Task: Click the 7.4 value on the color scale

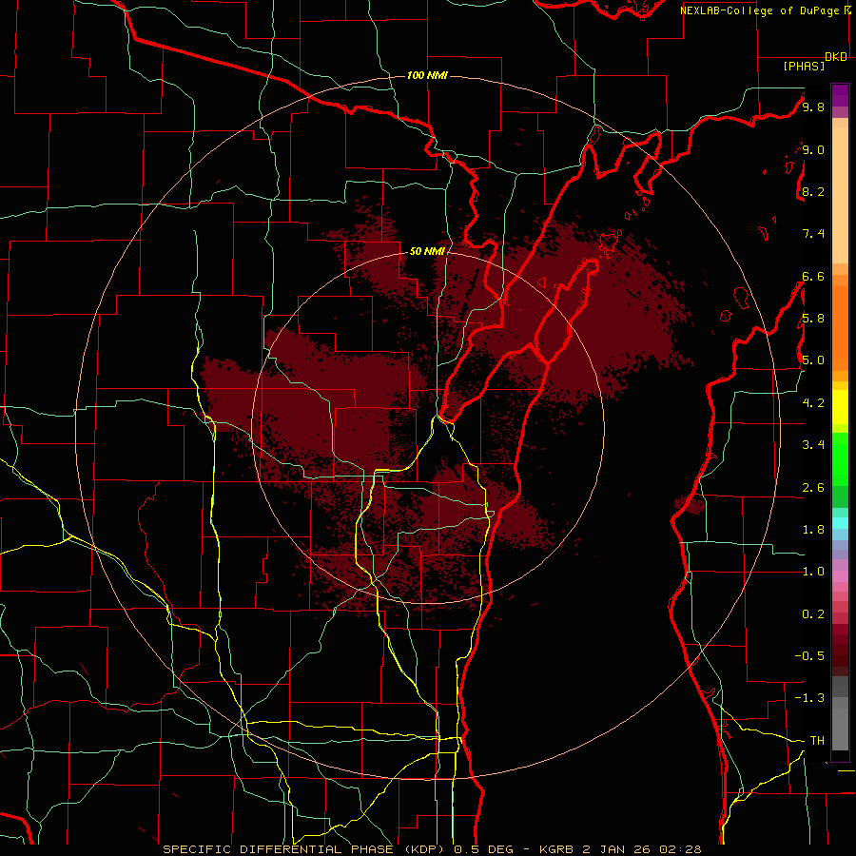Action: [x=813, y=234]
